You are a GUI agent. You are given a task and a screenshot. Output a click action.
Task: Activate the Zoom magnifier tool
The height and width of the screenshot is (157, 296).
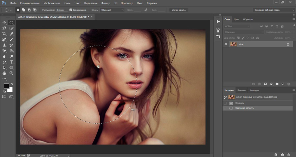pos(12,73)
